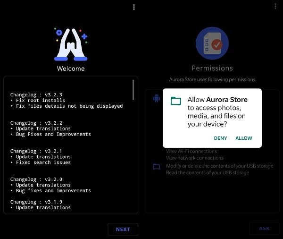Image resolution: width=283 pixels, height=239 pixels.
Task: Tap the Permissions checklist icon
Action: [x=212, y=43]
